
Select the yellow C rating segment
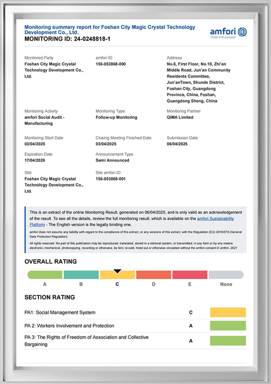click(118, 275)
